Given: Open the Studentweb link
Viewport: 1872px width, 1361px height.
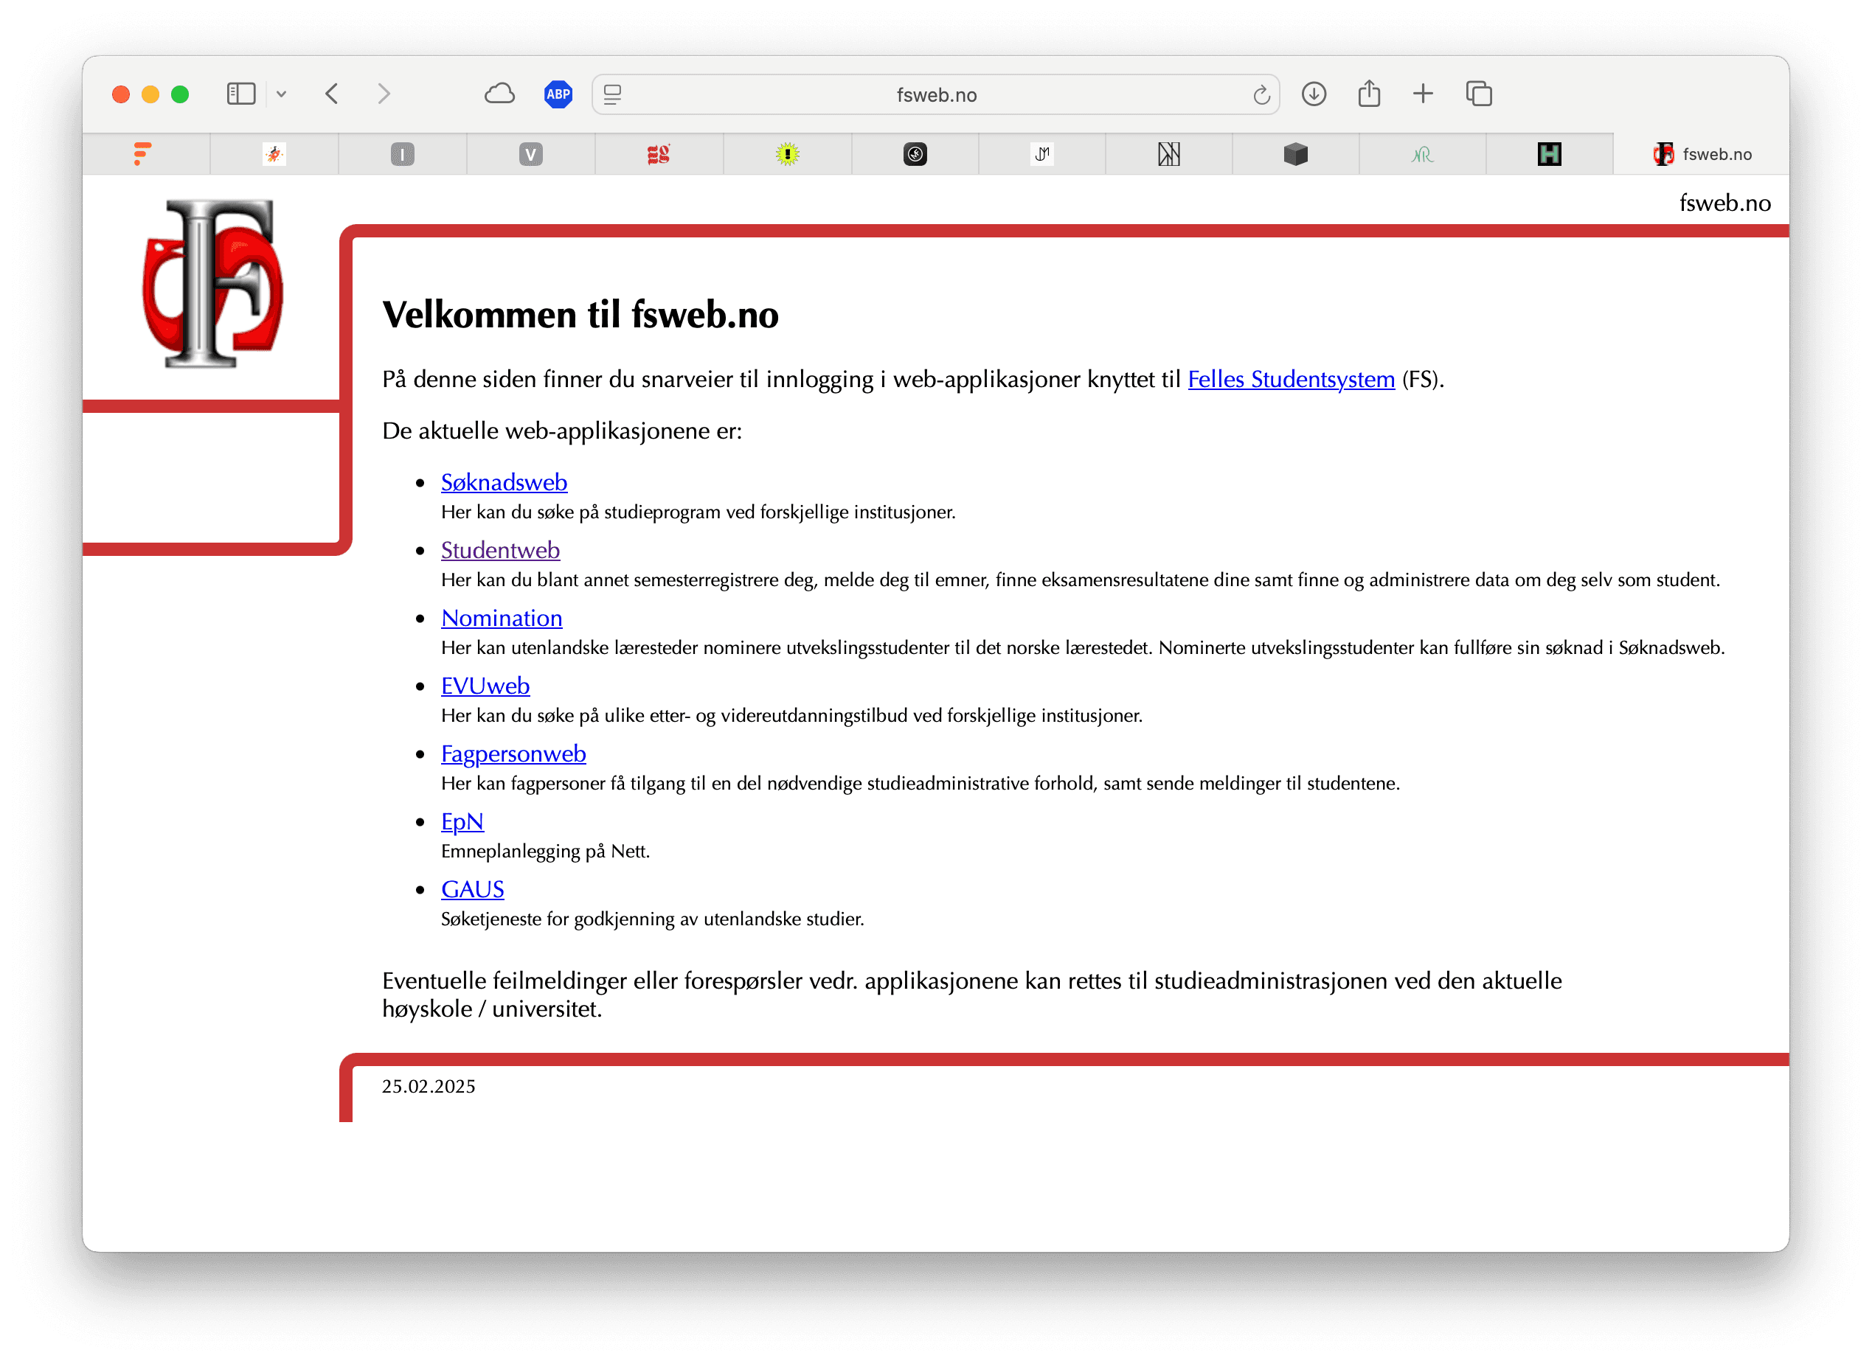Looking at the screenshot, I should coord(500,550).
